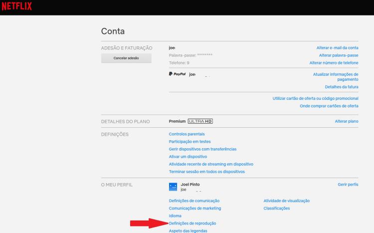Open Participação em testes link
Image resolution: width=374 pixels, height=233 pixels.
click(189, 142)
